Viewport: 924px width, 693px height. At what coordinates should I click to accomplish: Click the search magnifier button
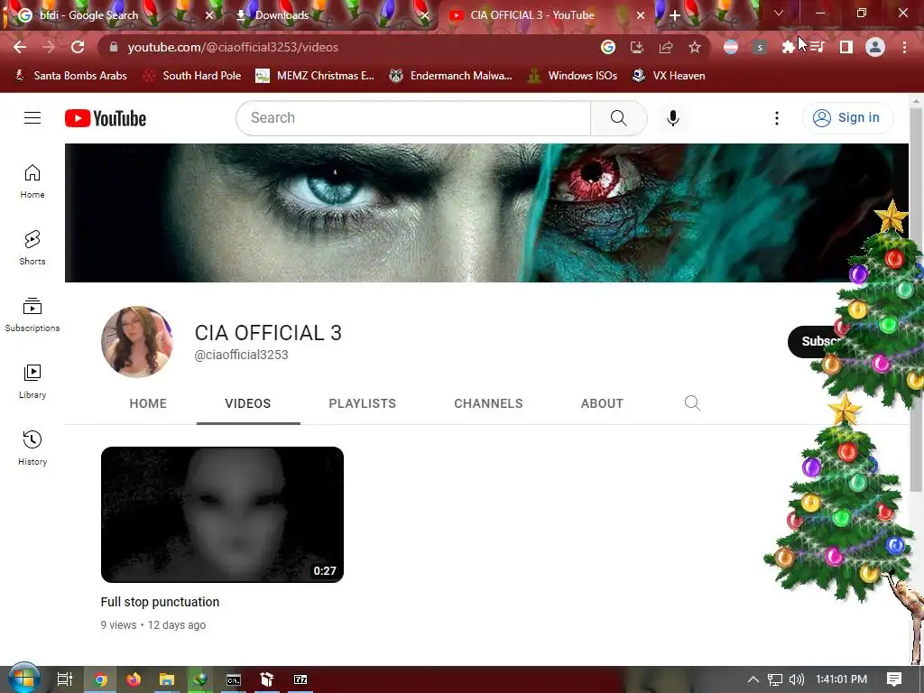619,118
